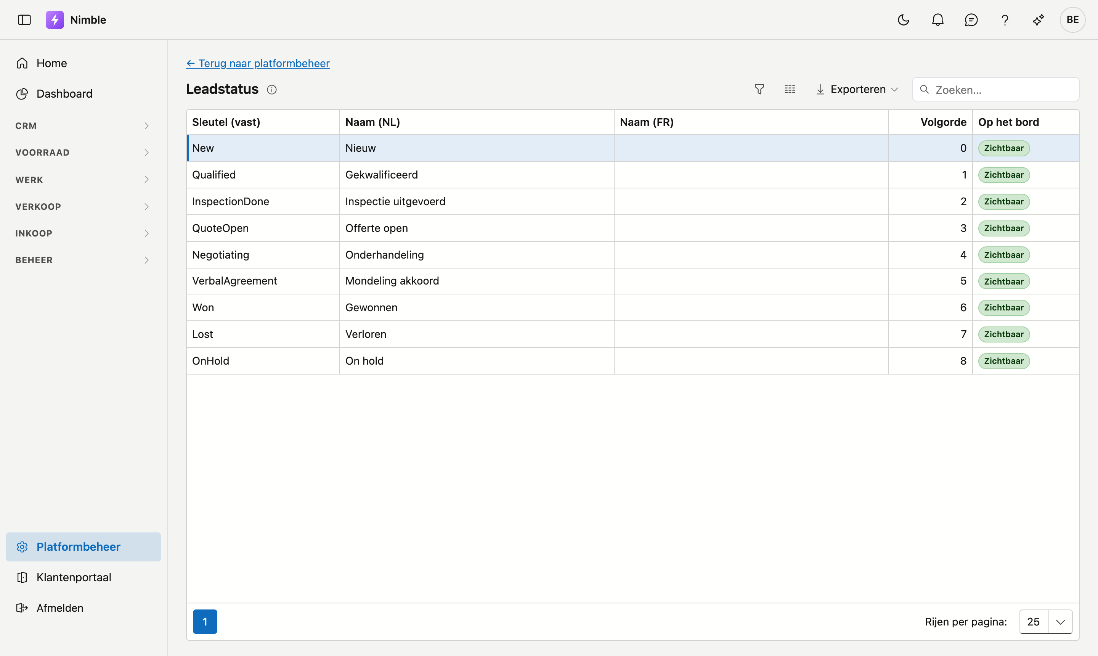This screenshot has width=1098, height=656.
Task: Open the BE user avatar menu
Action: pyautogui.click(x=1072, y=20)
